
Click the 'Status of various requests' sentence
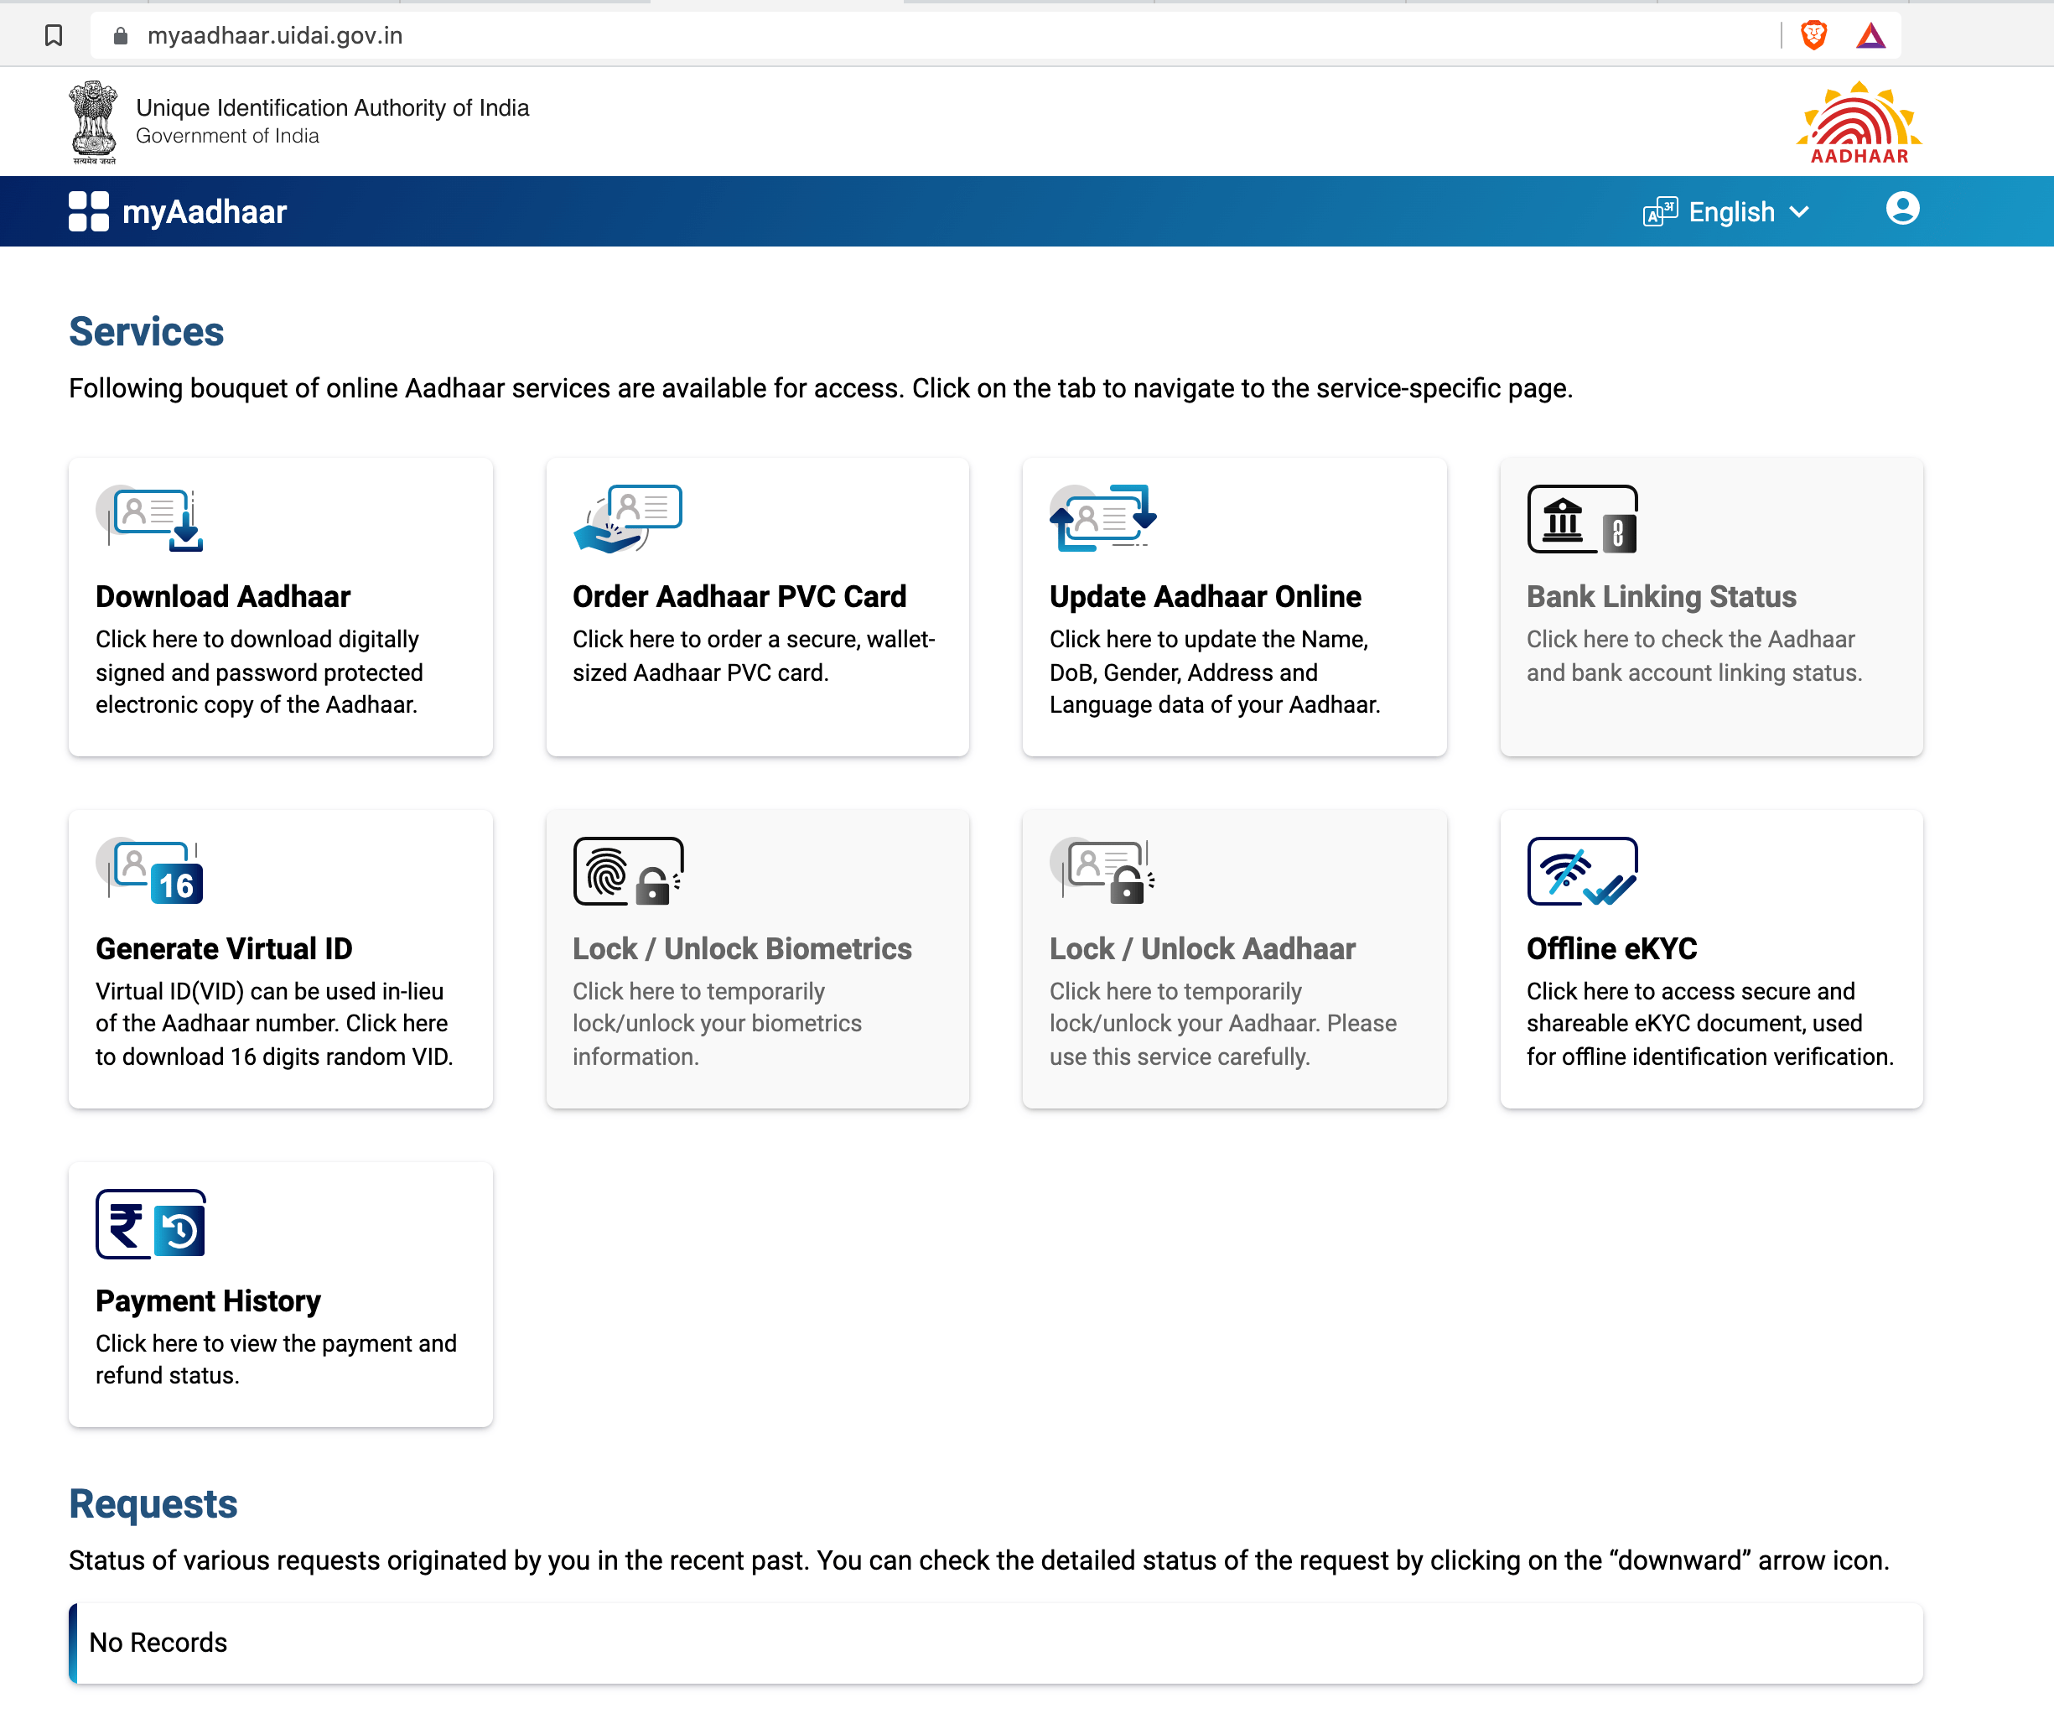pyautogui.click(x=979, y=1560)
